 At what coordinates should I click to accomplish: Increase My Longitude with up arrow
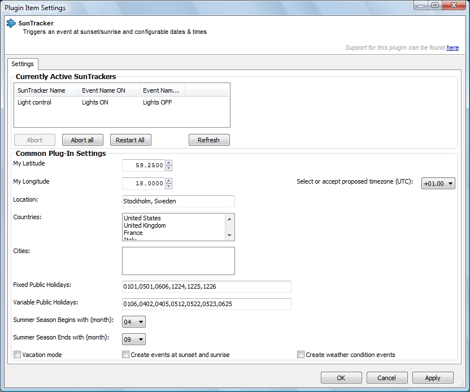coord(169,181)
